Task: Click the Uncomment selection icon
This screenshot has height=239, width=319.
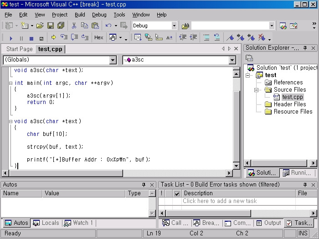Action: coord(217,37)
